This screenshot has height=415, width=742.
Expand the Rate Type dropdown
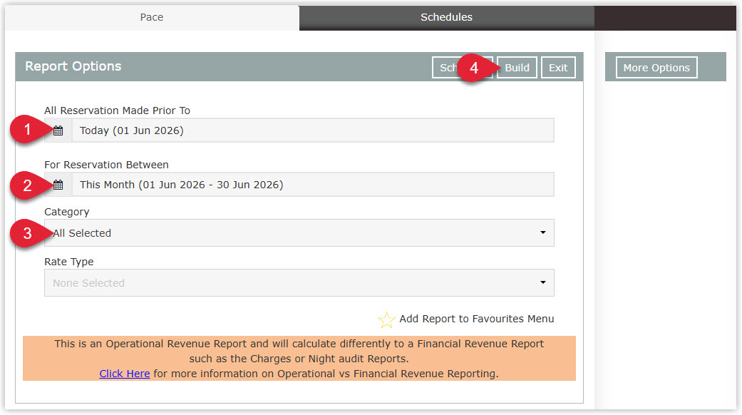point(299,283)
